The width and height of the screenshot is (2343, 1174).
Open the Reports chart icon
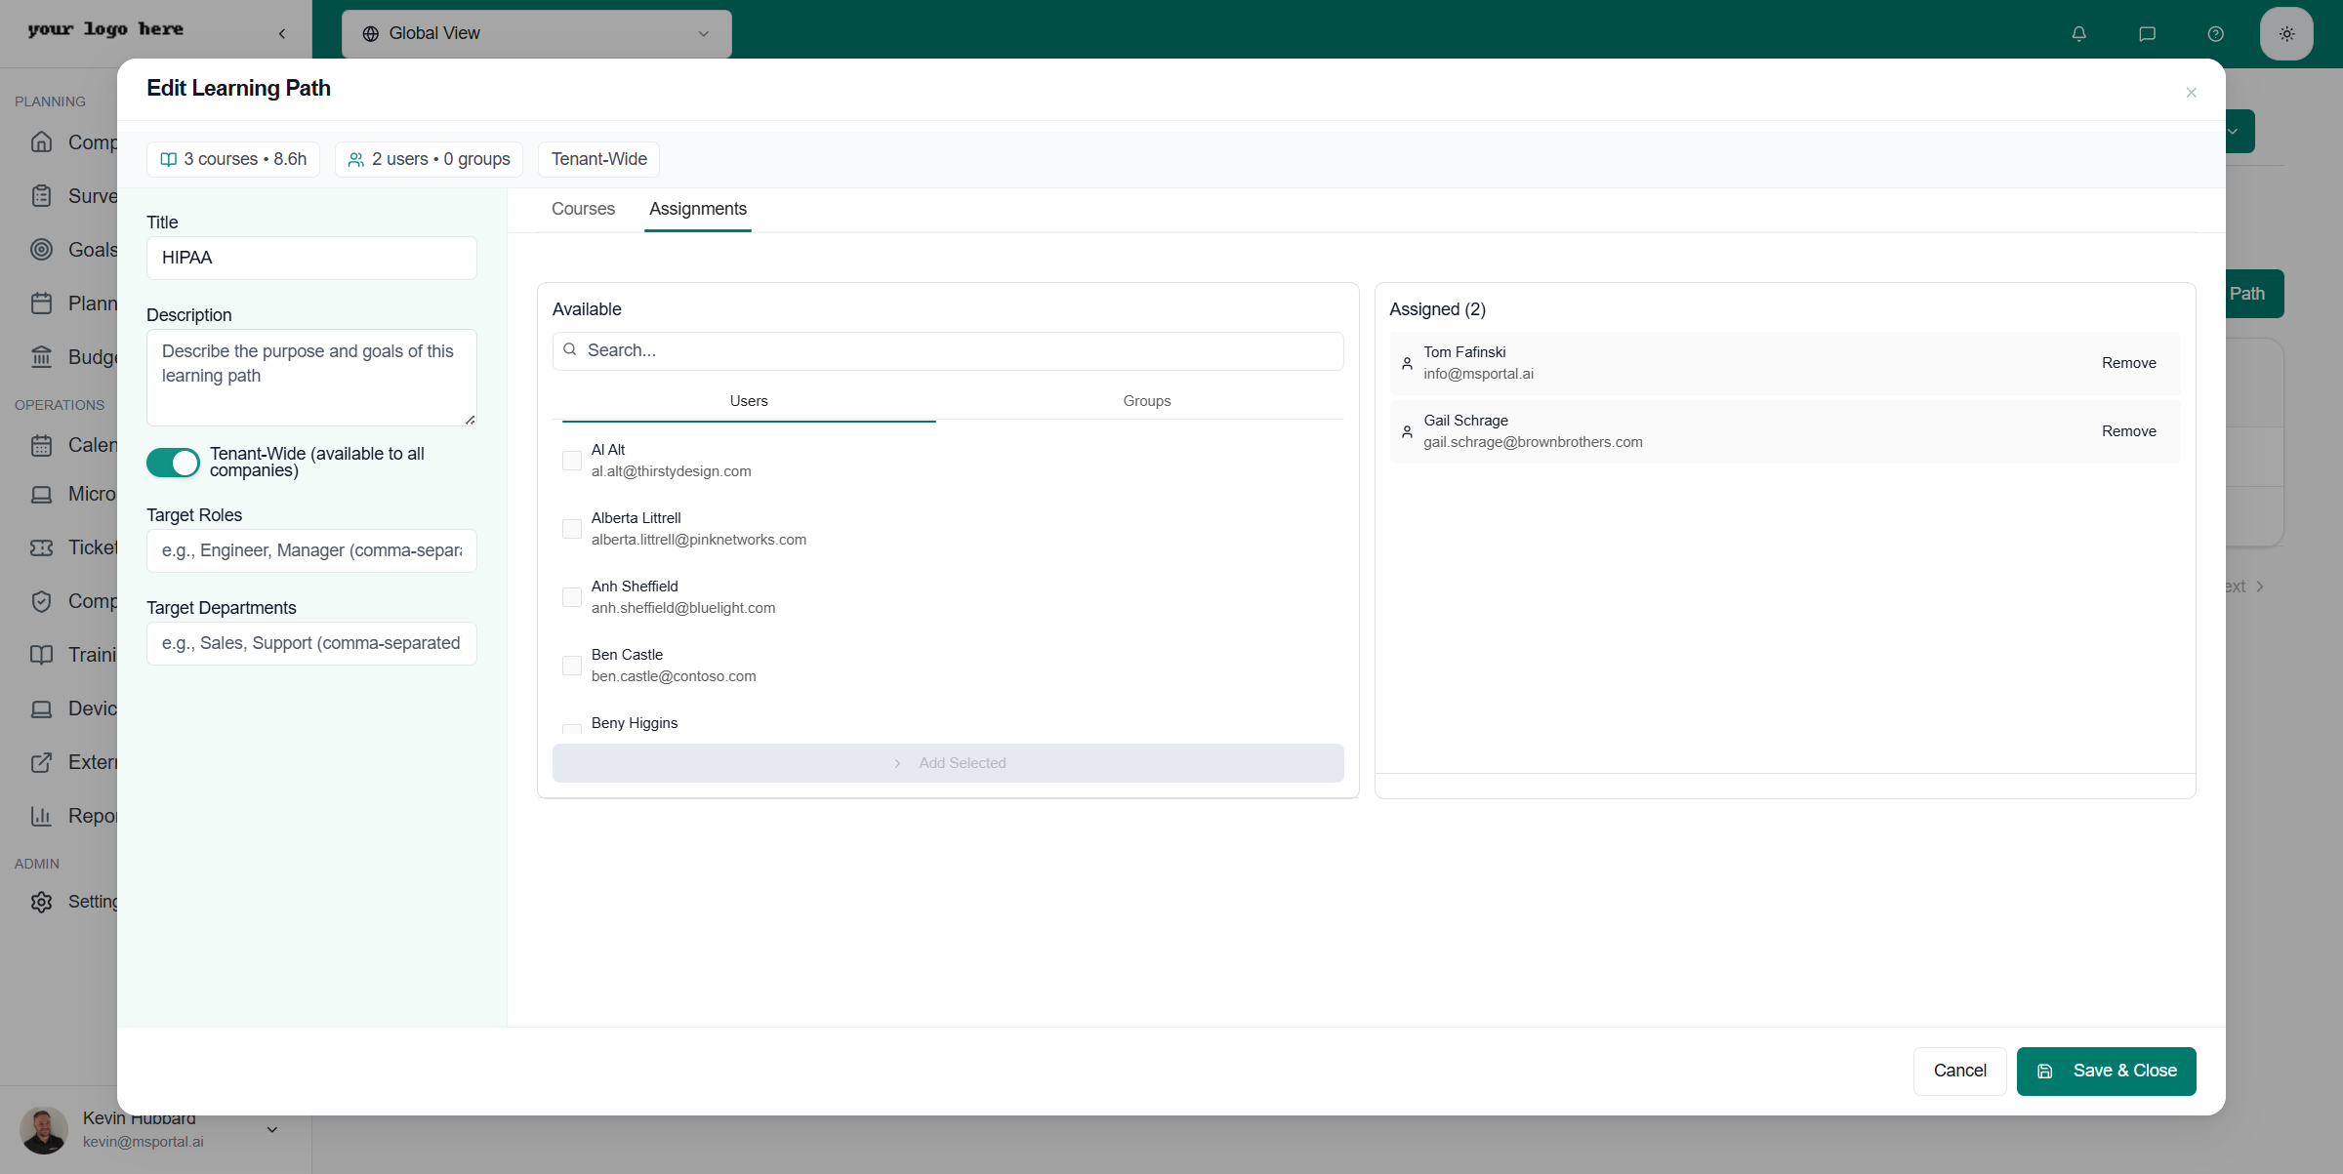tap(41, 816)
